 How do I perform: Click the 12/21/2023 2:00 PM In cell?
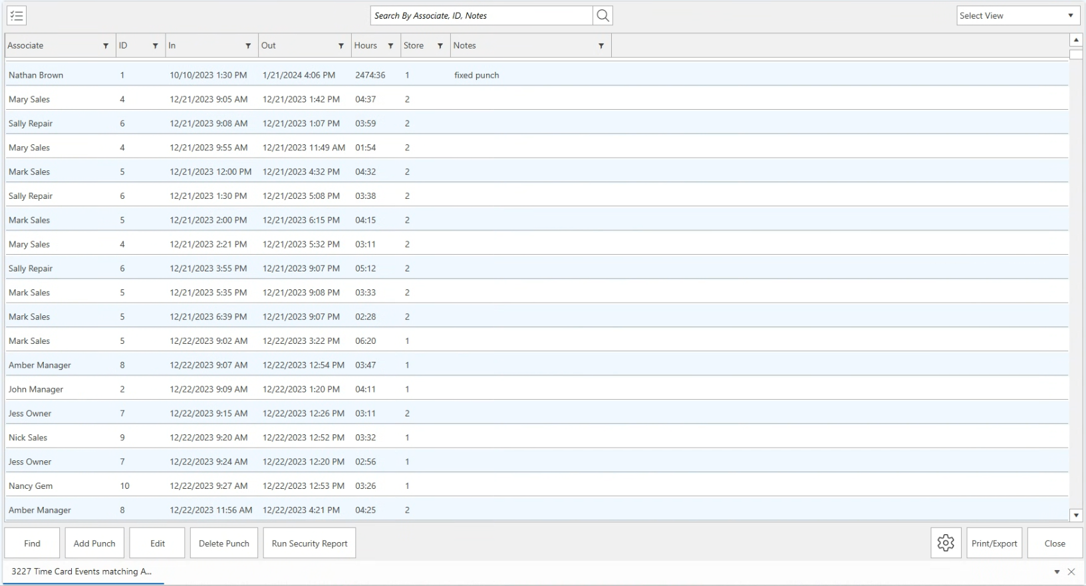click(x=208, y=220)
